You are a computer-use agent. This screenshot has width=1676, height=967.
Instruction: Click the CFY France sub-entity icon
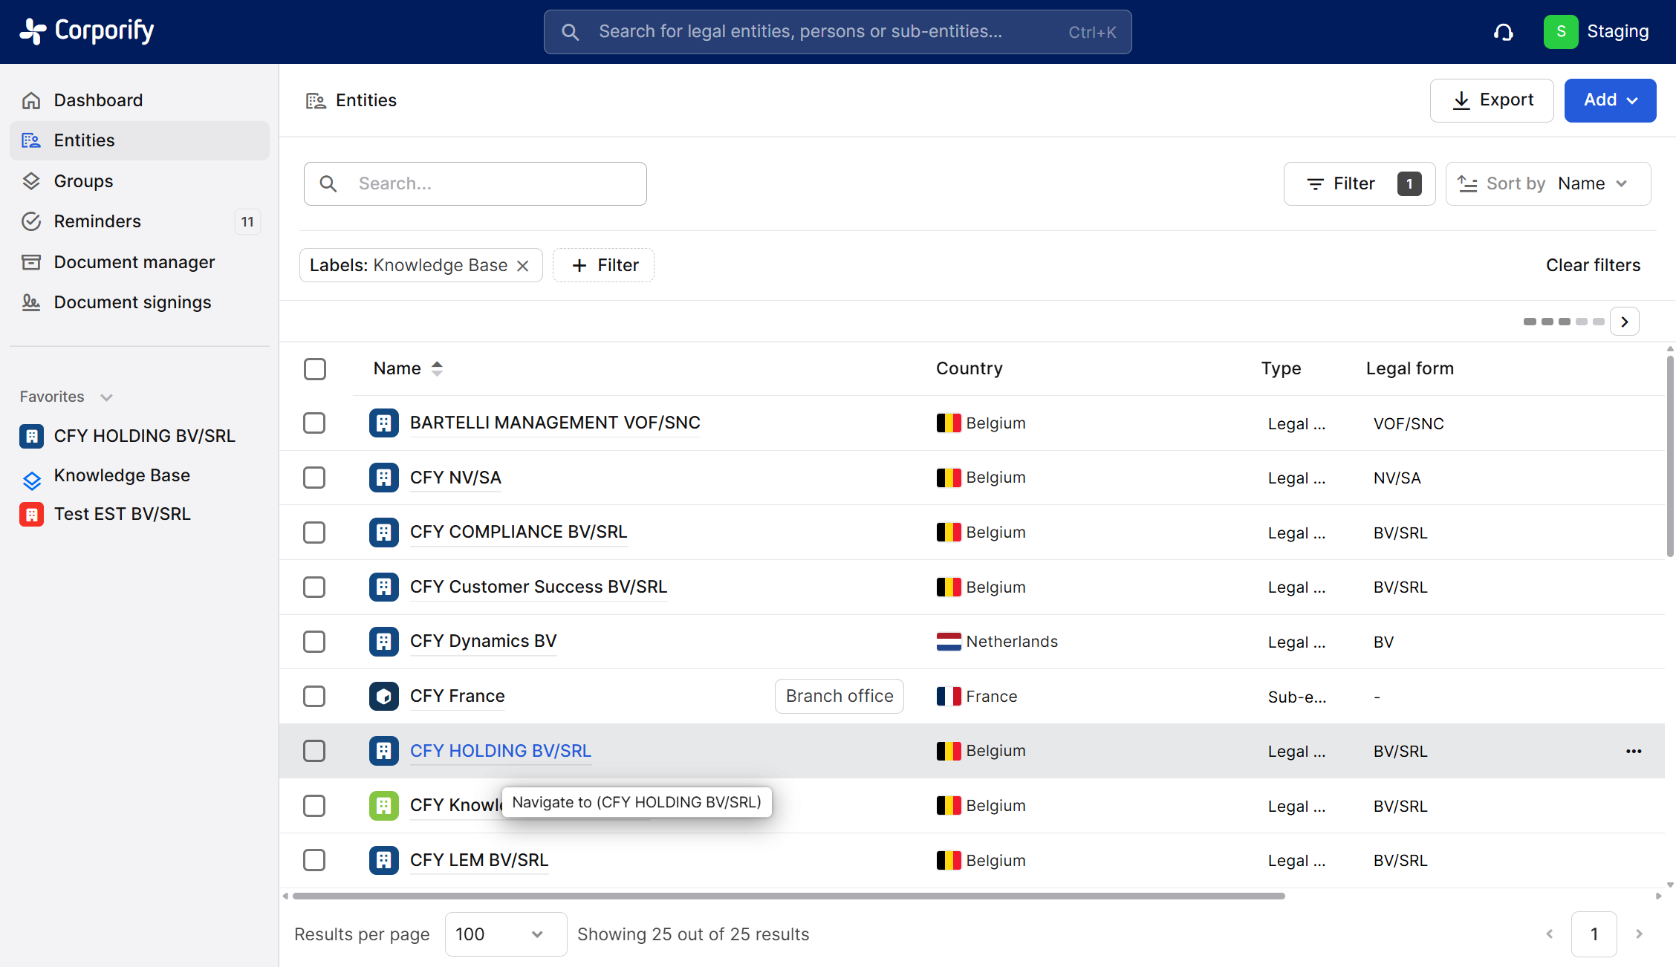pos(383,697)
